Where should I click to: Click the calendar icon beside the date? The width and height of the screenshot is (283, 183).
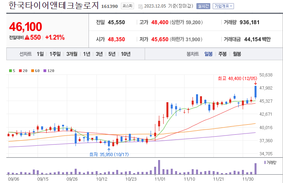click(x=140, y=7)
